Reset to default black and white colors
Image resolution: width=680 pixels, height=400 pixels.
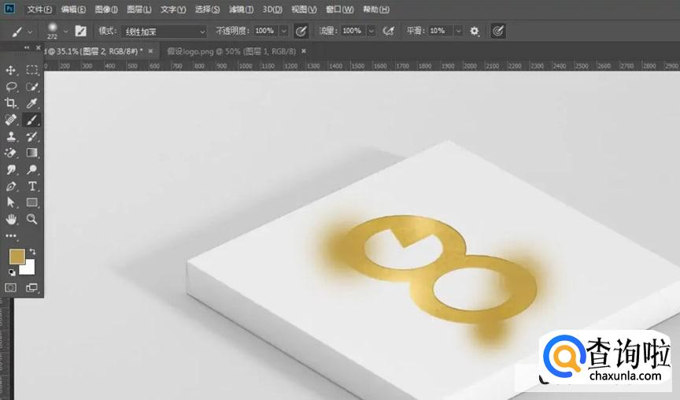pyautogui.click(x=12, y=272)
